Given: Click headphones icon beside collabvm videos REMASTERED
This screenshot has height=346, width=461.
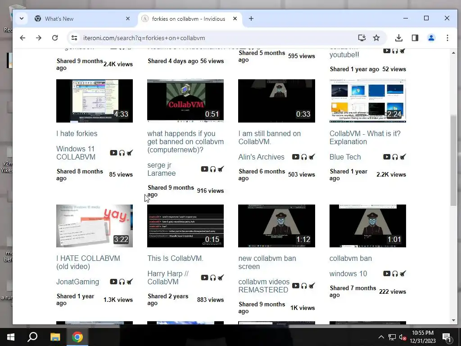Looking at the screenshot, I should click(304, 286).
